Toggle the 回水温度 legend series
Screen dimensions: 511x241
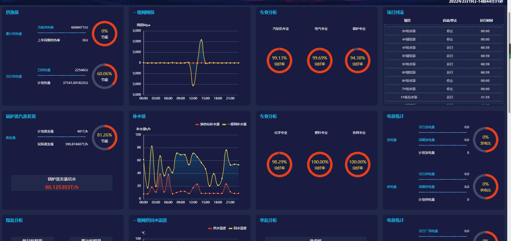237,228
